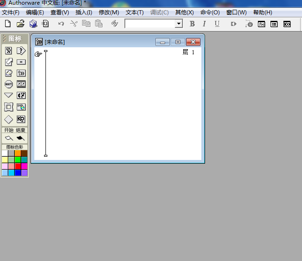Select the DVD icon in palette
The height and width of the screenshot is (261, 302).
click(x=21, y=107)
